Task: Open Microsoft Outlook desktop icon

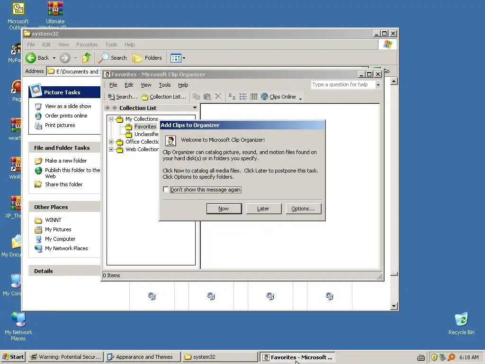Action: [18, 16]
